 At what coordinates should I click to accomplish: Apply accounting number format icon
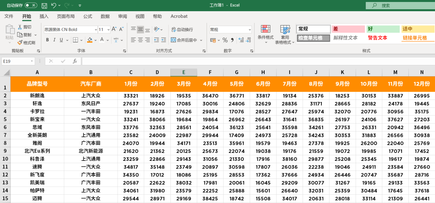coord(213,41)
